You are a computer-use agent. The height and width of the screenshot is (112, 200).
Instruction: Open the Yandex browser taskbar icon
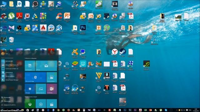click(x=43, y=110)
